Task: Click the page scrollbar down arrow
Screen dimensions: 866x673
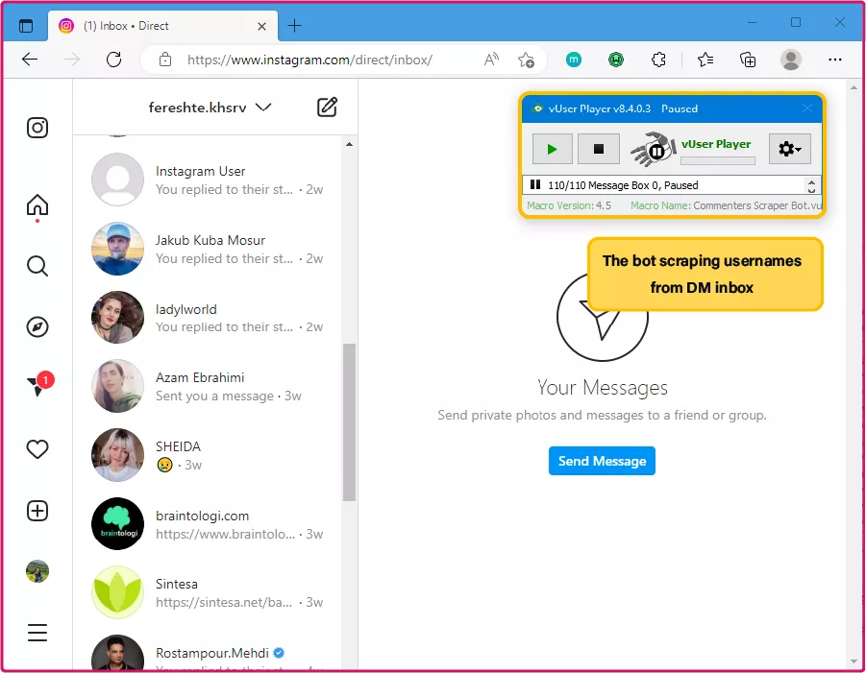Action: [854, 661]
